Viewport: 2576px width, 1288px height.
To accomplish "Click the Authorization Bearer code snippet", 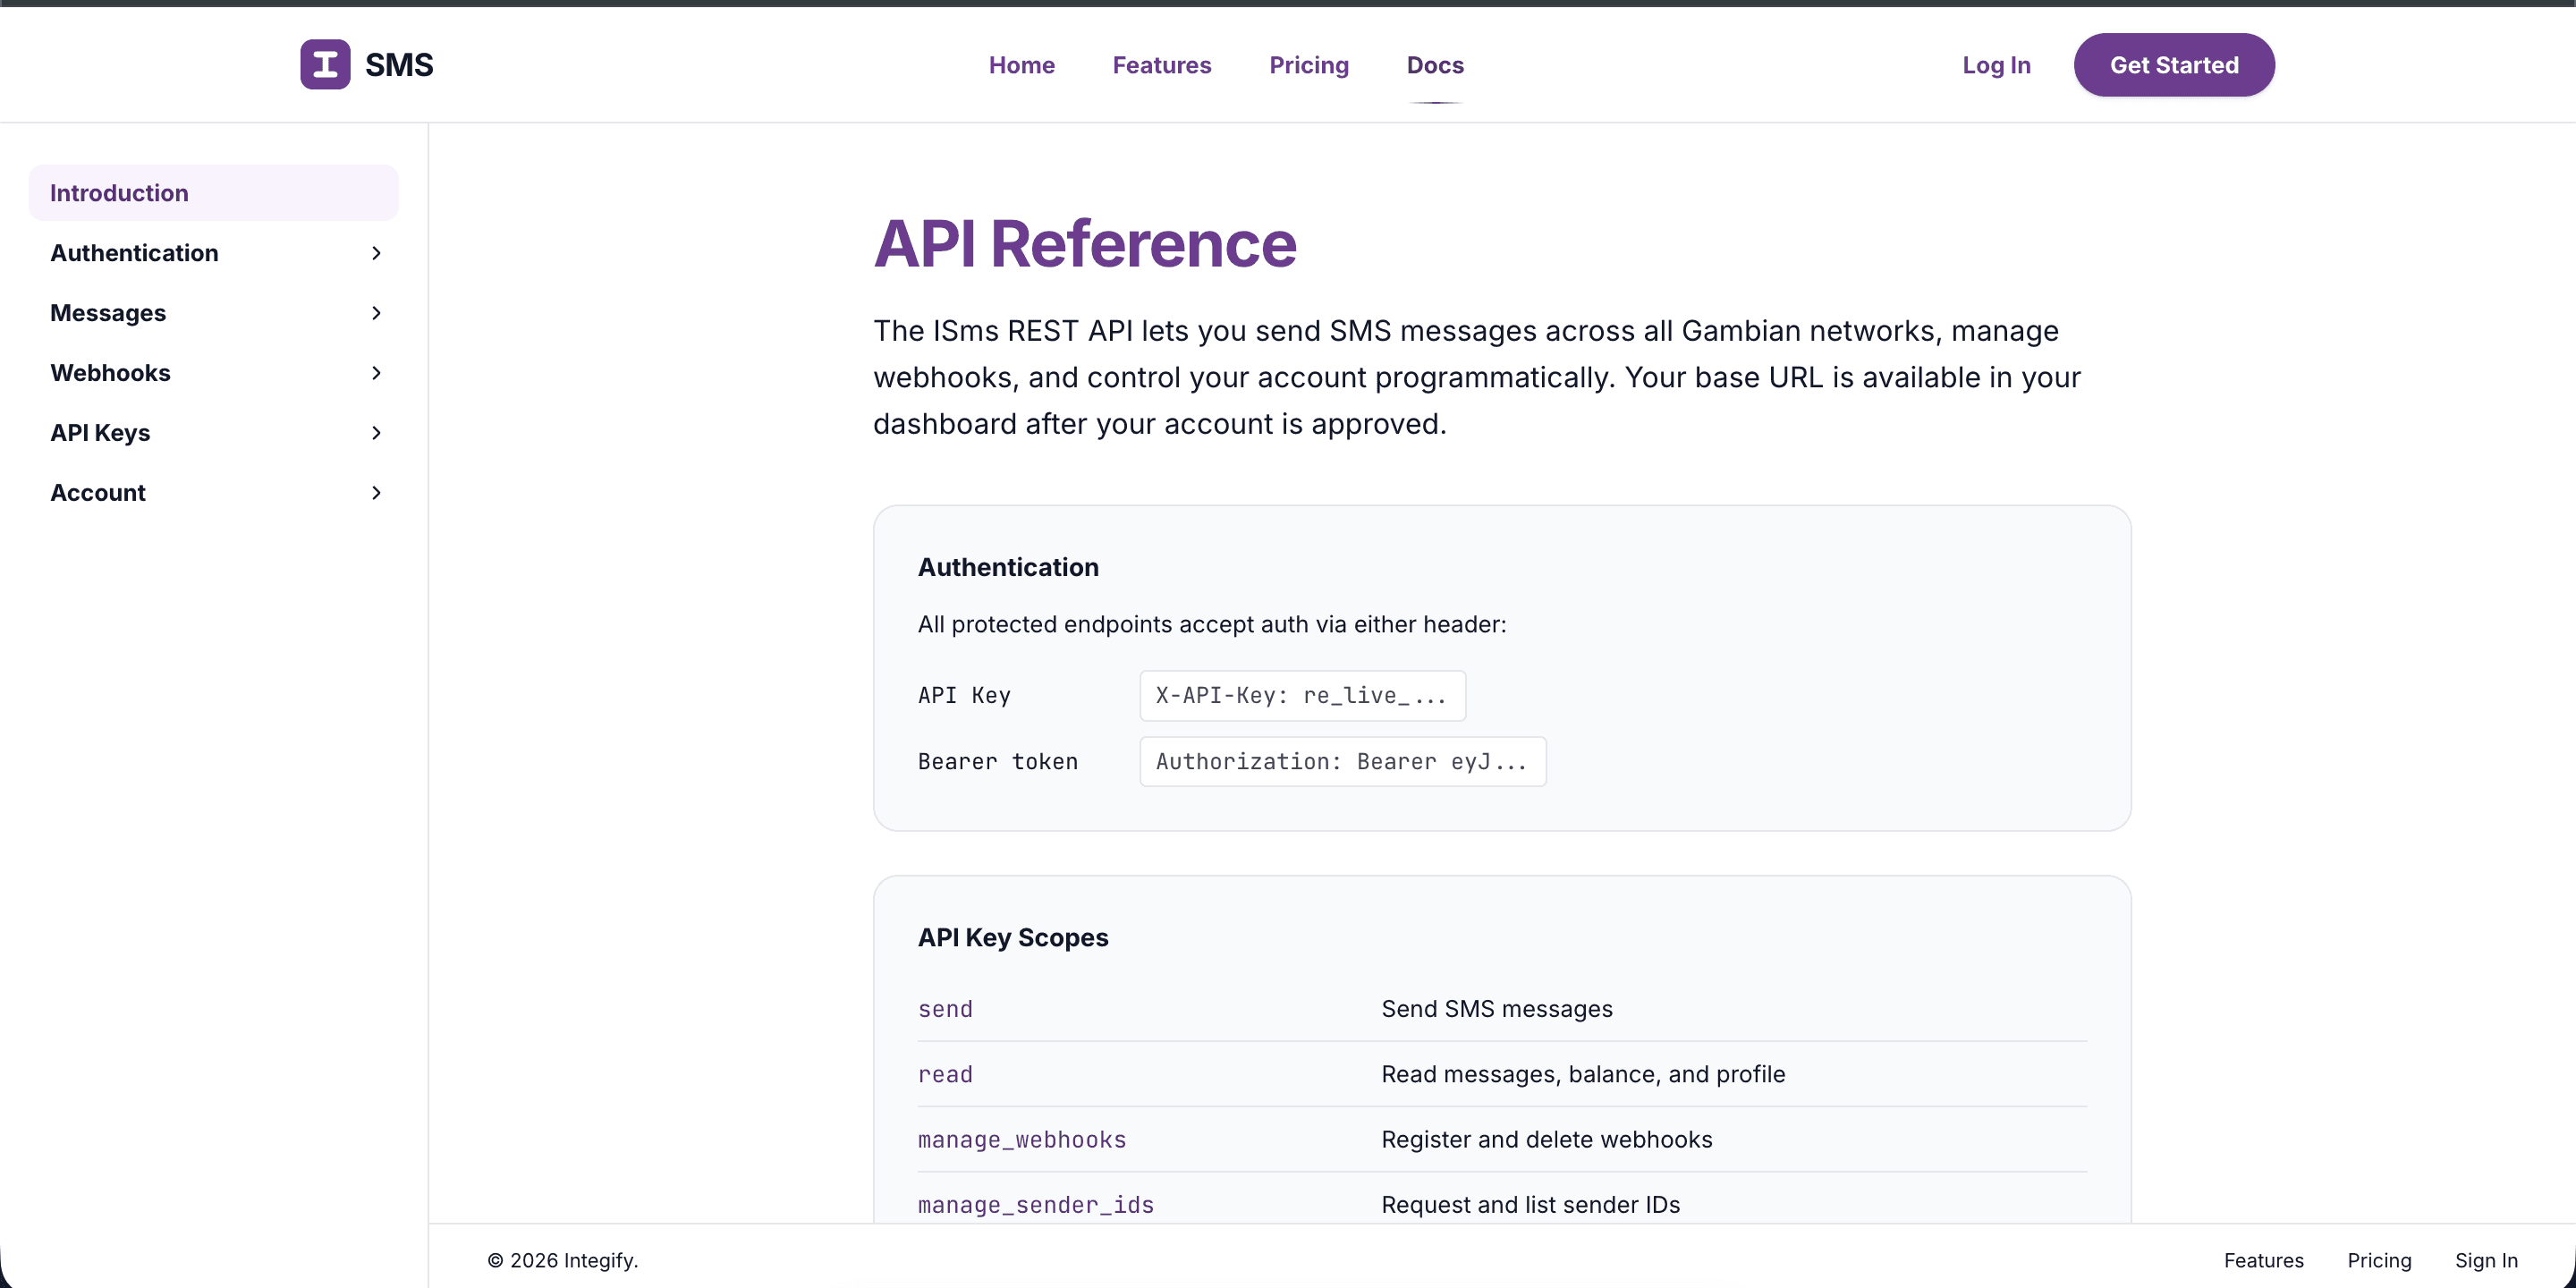I will click(1342, 761).
